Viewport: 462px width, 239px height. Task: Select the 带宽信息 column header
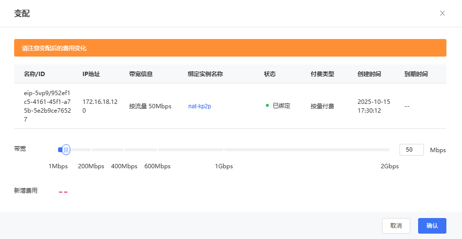[141, 74]
